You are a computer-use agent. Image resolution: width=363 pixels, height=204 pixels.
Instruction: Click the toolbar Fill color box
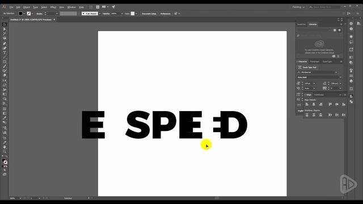pos(3,160)
